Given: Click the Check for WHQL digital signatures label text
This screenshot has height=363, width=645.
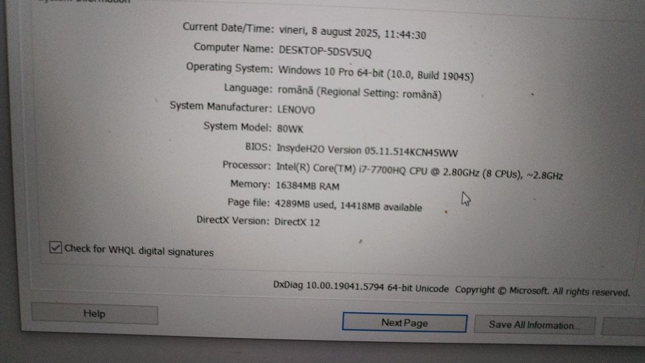Looking at the screenshot, I should 139,250.
